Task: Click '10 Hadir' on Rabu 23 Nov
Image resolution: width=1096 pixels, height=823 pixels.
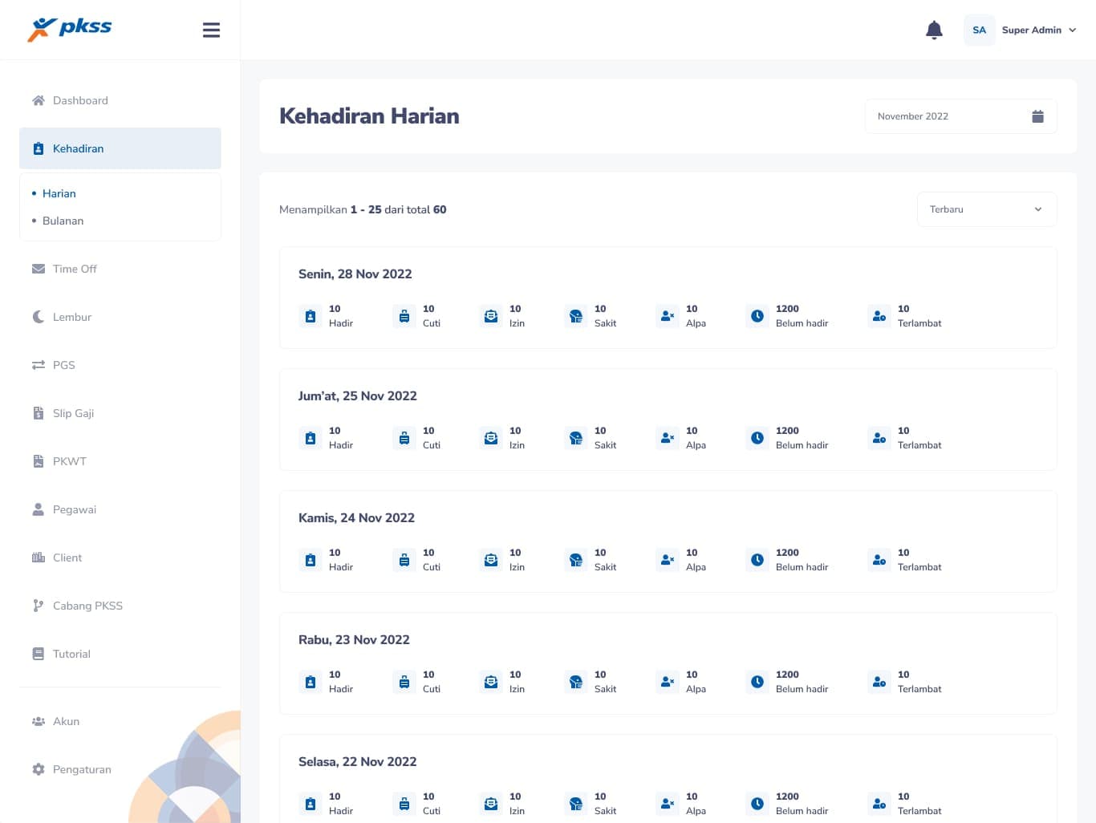Action: pyautogui.click(x=341, y=682)
